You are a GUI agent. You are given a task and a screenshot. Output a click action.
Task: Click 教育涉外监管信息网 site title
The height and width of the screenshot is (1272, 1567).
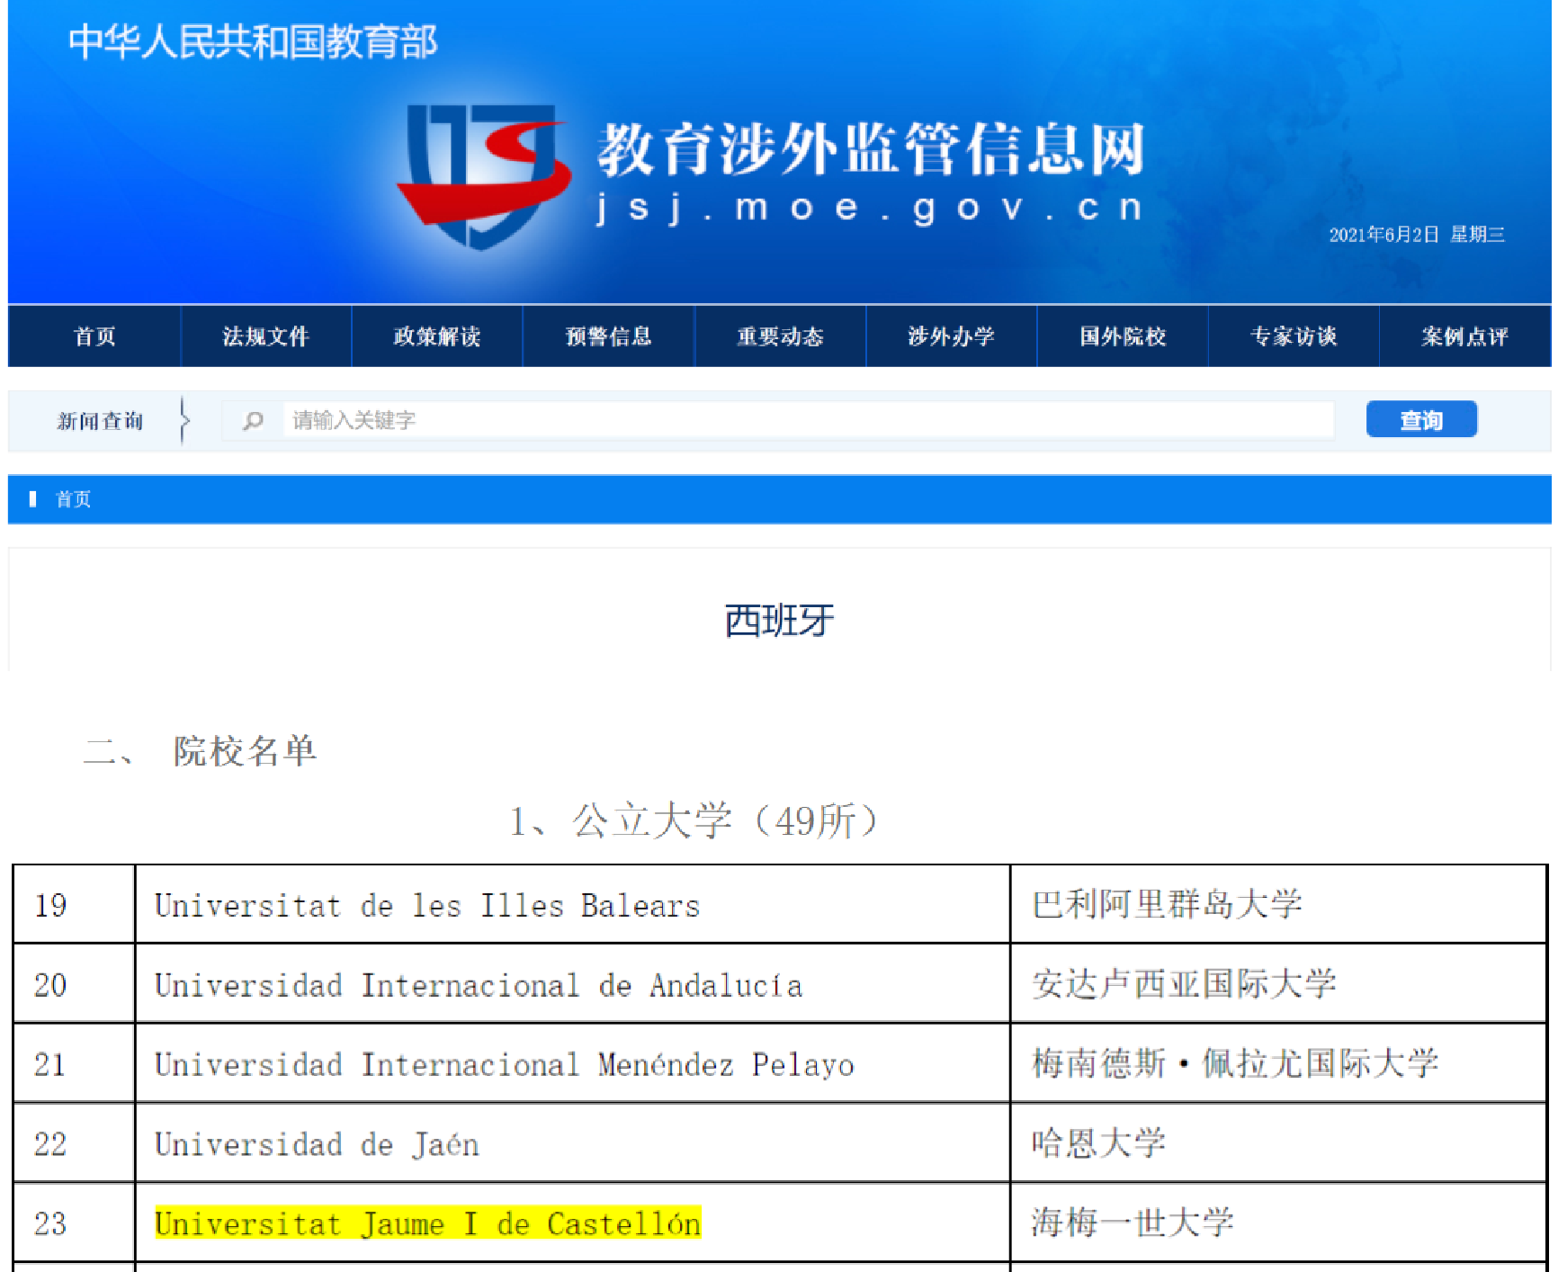[871, 148]
